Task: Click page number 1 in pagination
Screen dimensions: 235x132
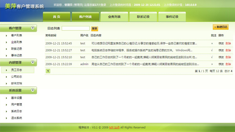Action: 48,71
